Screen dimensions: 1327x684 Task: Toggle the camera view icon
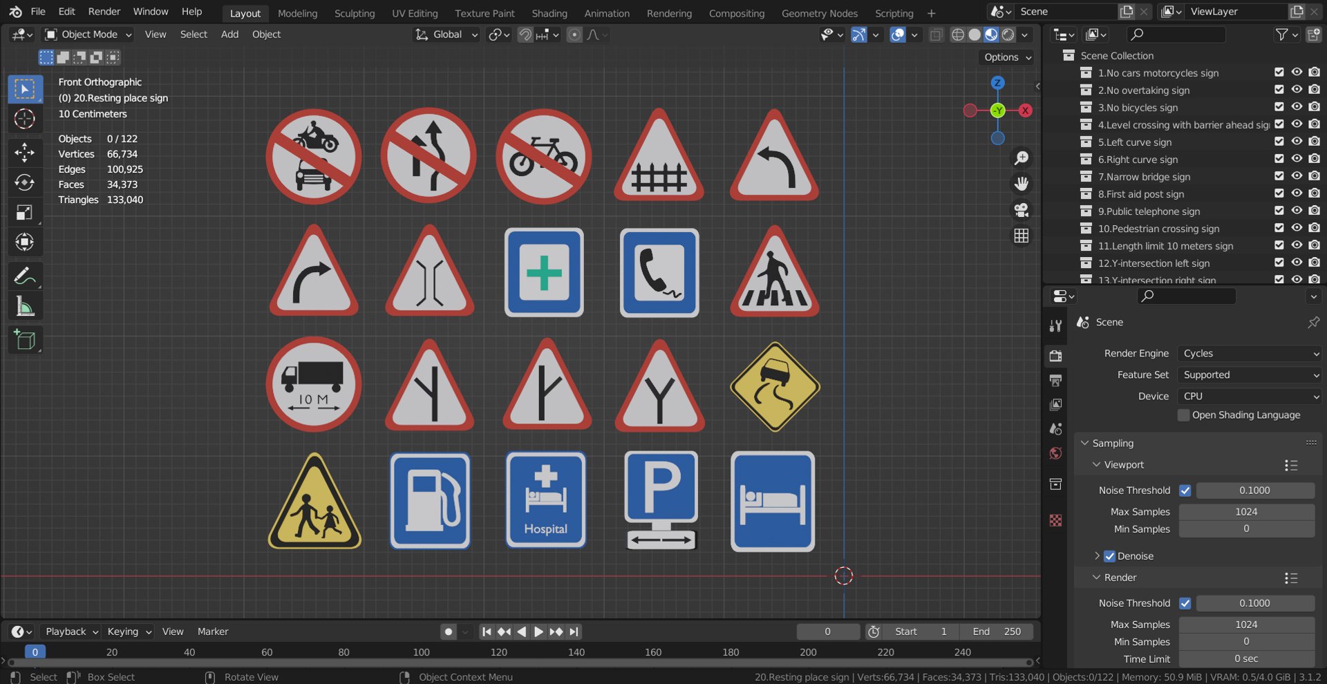1021,209
